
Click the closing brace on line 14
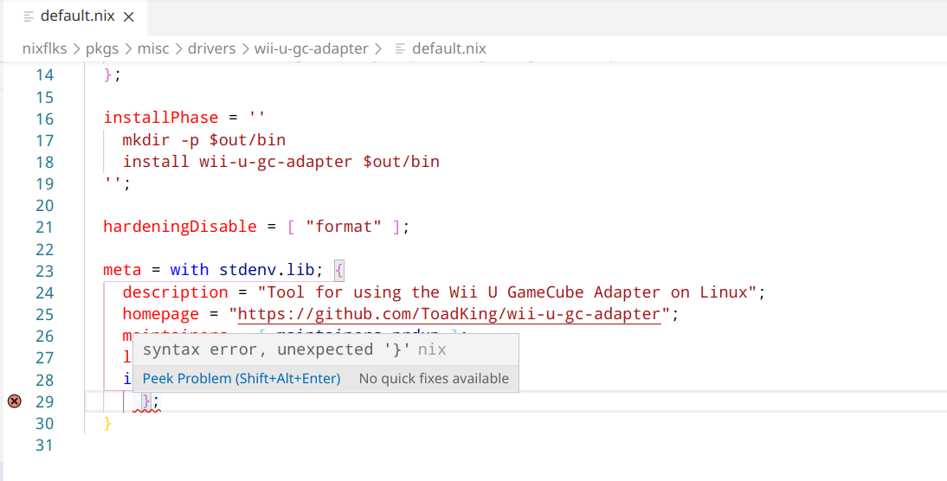pyautogui.click(x=107, y=75)
